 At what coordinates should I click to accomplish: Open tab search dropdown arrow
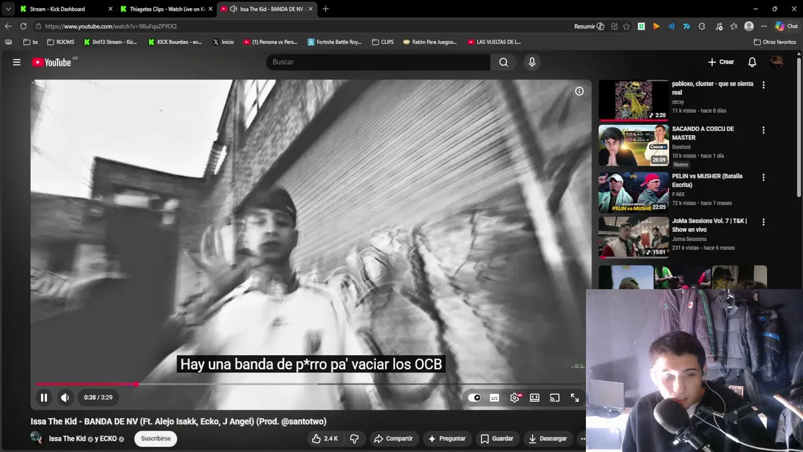click(8, 9)
